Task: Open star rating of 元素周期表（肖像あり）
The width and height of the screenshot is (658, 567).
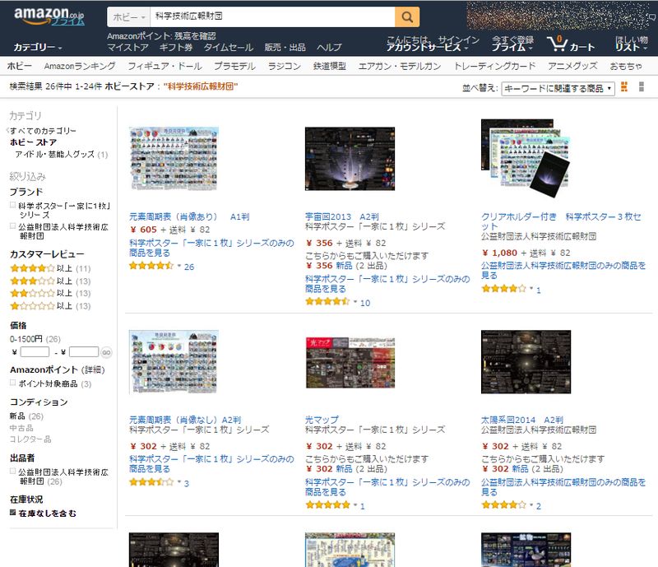Action: point(151,266)
